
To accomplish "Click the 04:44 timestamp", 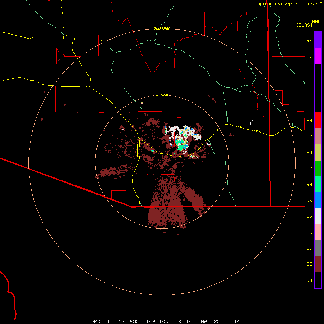I will pyautogui.click(x=231, y=321).
